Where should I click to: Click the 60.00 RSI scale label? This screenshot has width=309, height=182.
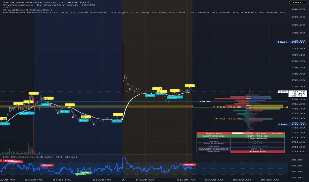tap(297, 166)
